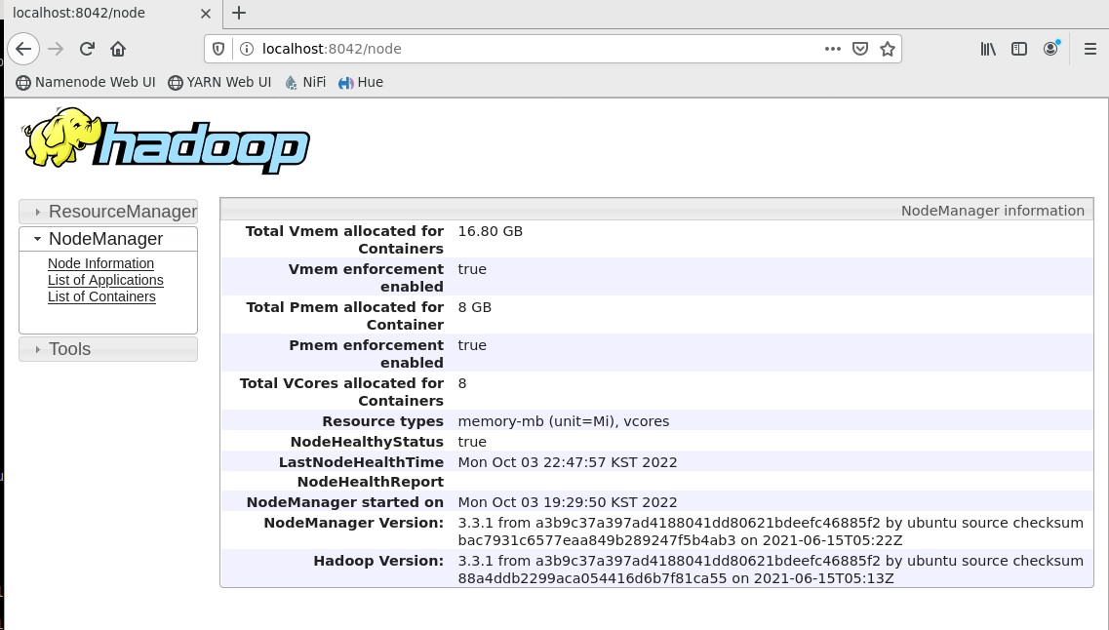Click the NodeHealthReport label
This screenshot has width=1109, height=630.
pyautogui.click(x=370, y=482)
